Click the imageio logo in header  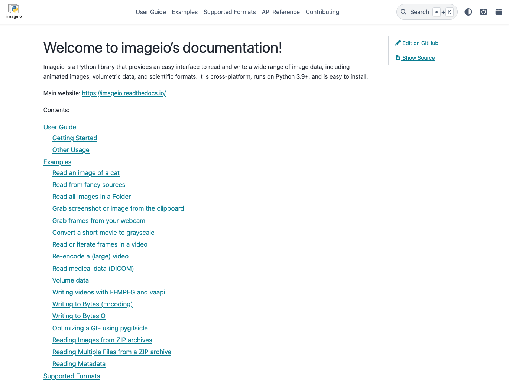pyautogui.click(x=14, y=11)
